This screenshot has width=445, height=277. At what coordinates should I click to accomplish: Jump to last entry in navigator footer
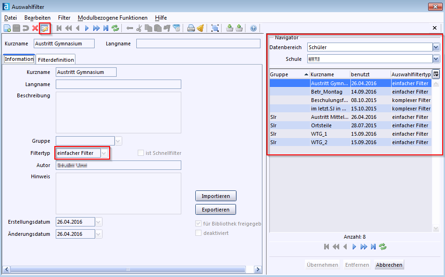coord(373,247)
